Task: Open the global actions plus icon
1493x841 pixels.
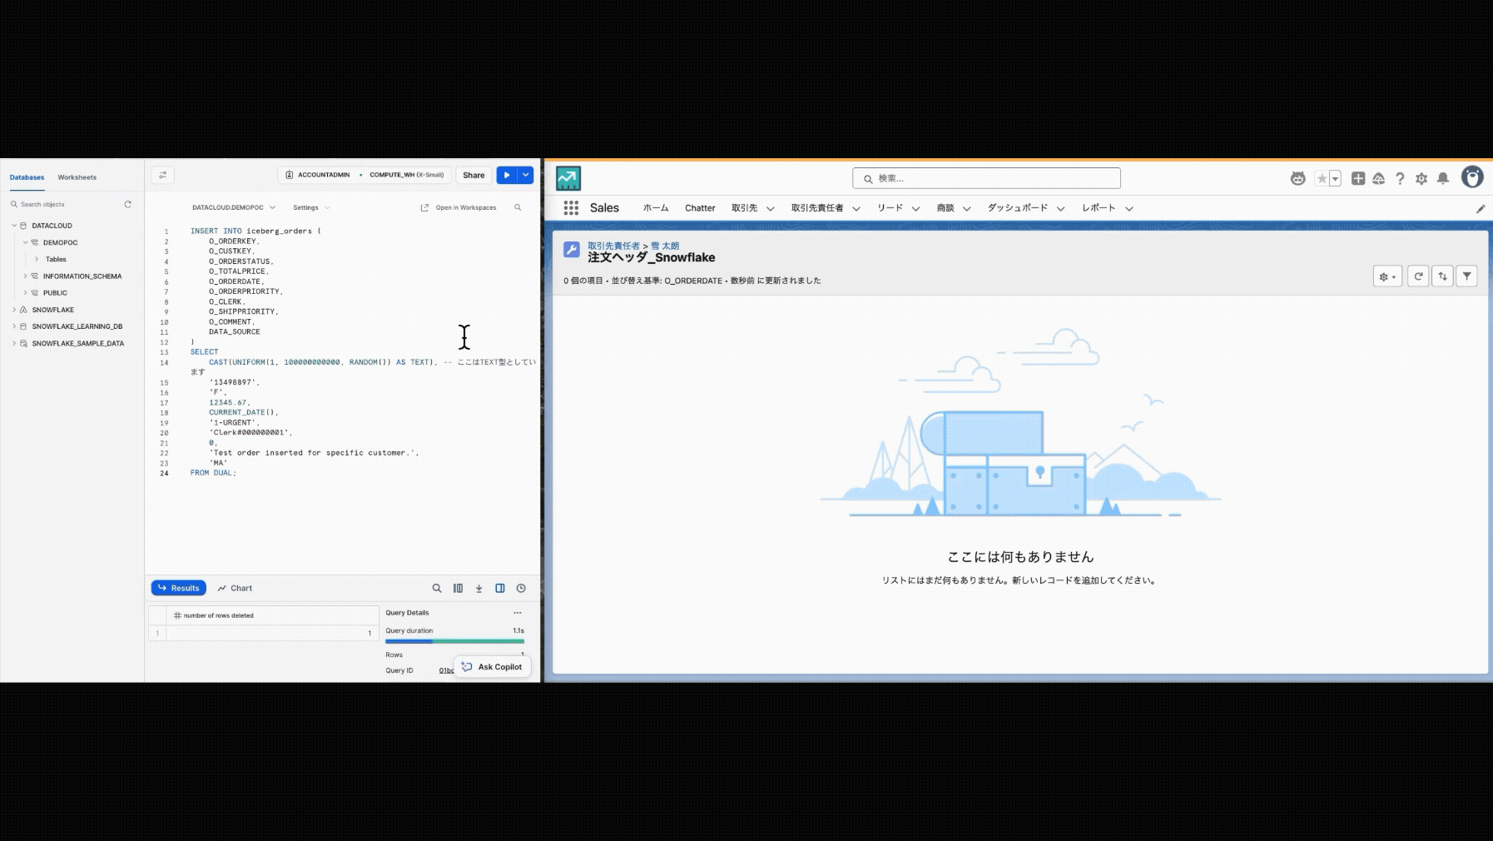Action: [1358, 178]
